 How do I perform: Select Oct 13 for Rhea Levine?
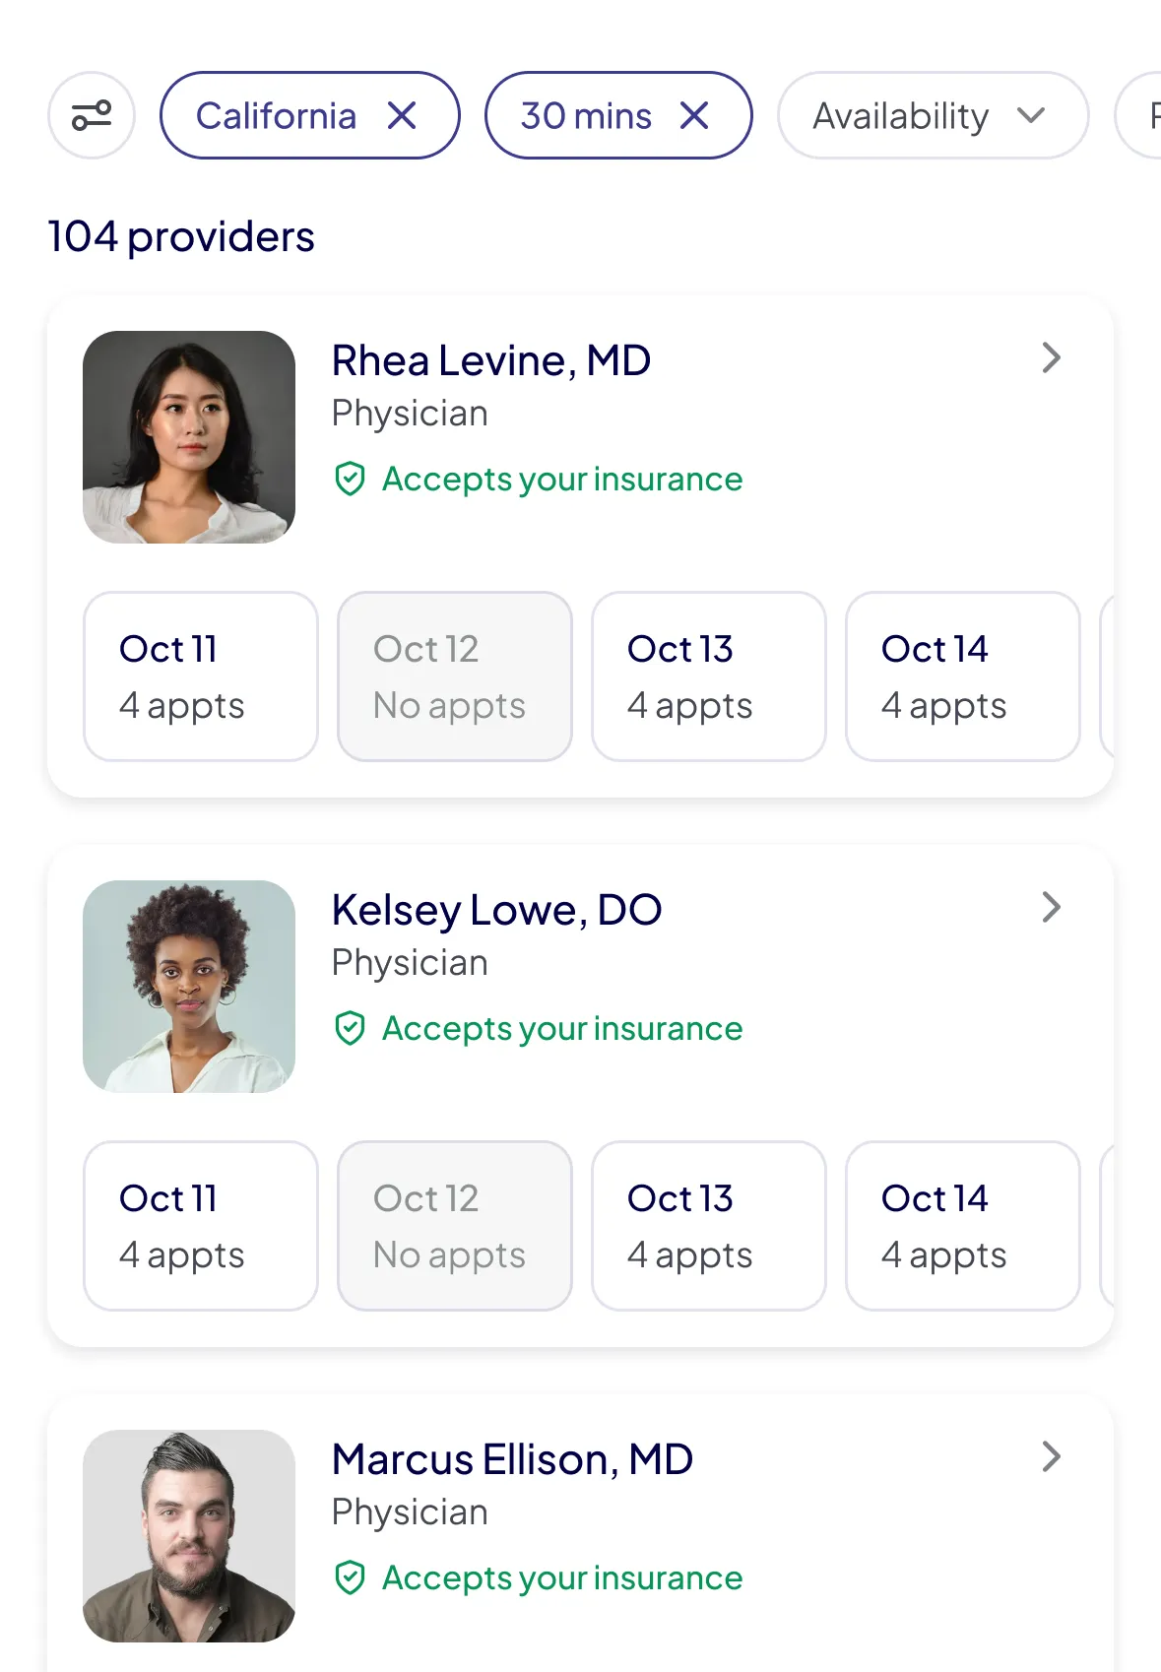point(709,676)
